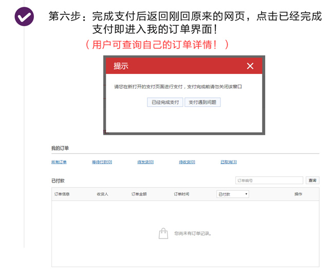334x279 pixels.
Task: Click the 订单信息 column header
Action: 62,194
